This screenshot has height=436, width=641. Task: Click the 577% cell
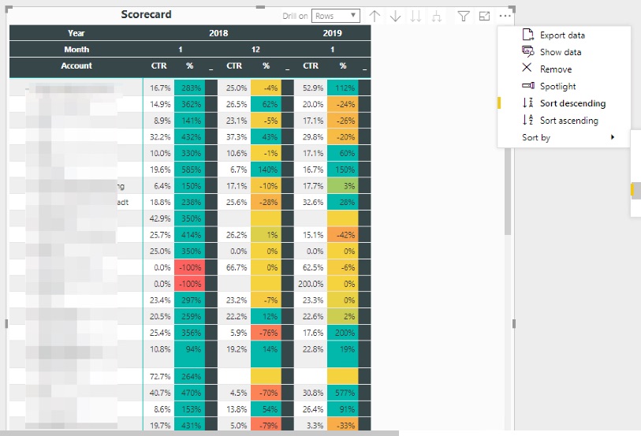[342, 393]
